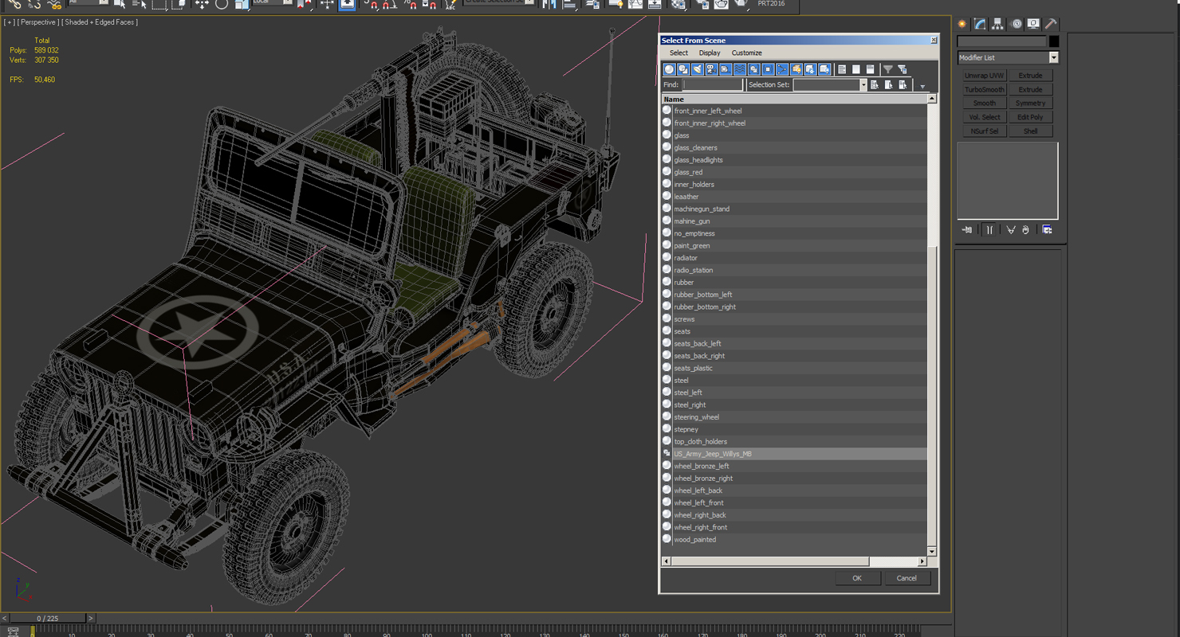Click Display Hidden Objects filter icon
Viewport: 1180px width, 637px height.
(x=824, y=69)
